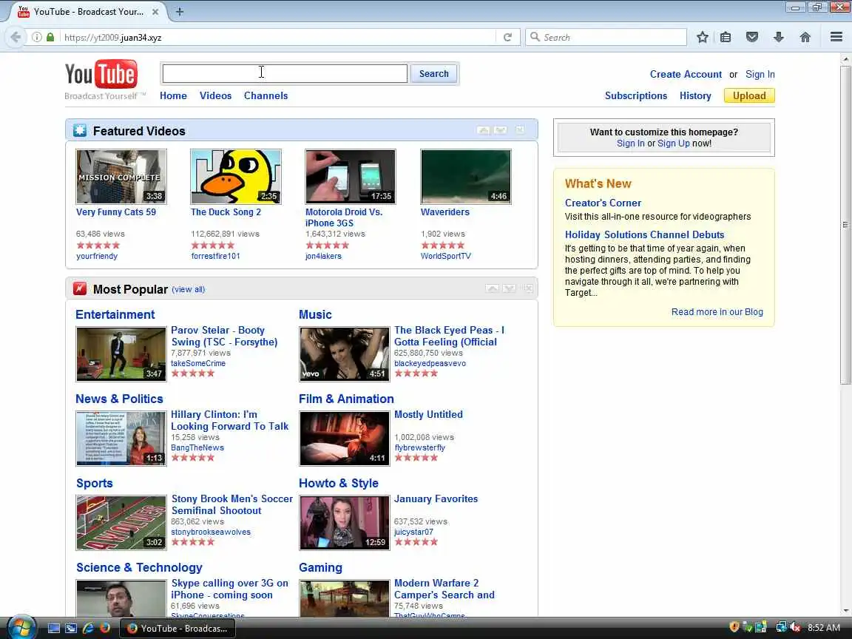Click the security shield tray icon

(x=734, y=628)
